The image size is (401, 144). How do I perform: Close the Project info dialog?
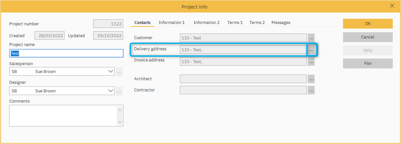click(x=392, y=6)
